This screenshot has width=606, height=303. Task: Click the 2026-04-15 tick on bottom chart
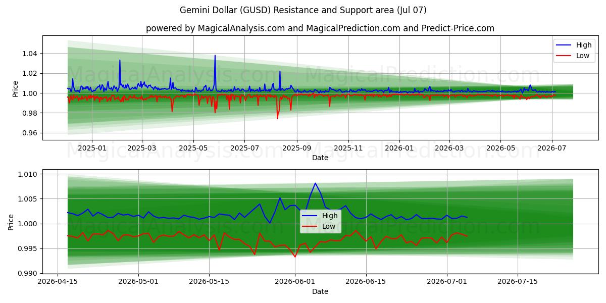(58, 282)
